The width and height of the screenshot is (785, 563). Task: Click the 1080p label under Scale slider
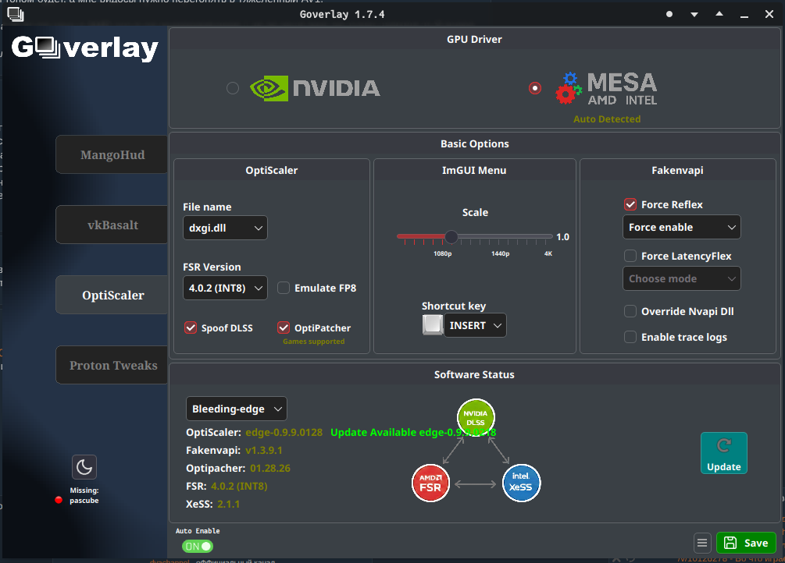point(443,253)
